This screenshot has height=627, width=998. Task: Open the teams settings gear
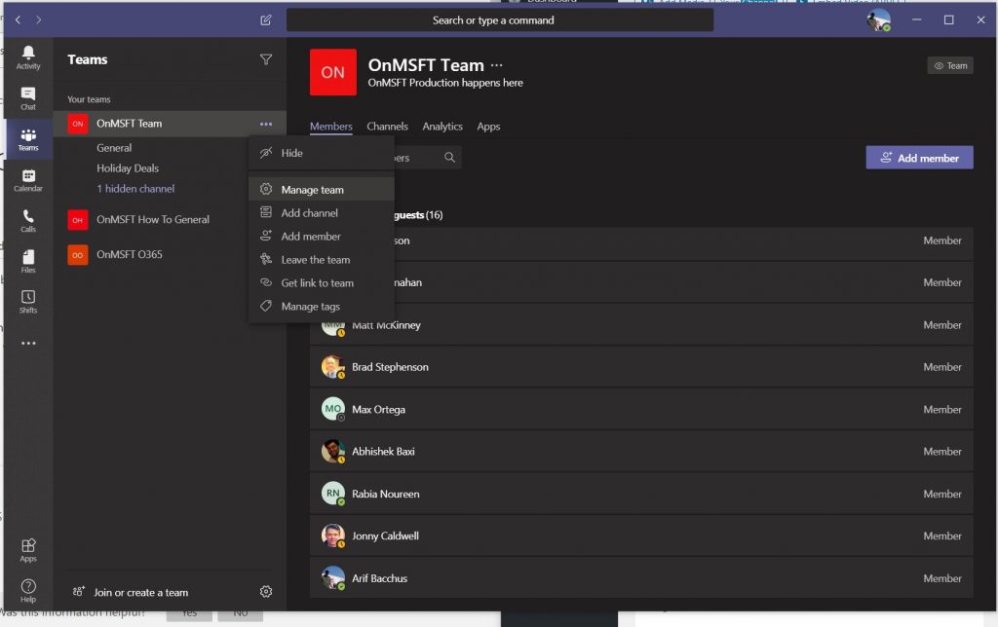[x=265, y=592]
